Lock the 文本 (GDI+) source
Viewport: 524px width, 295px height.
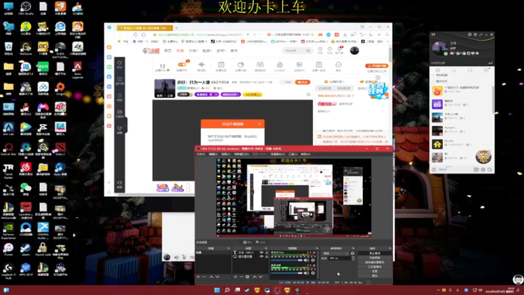pyautogui.click(x=267, y=252)
